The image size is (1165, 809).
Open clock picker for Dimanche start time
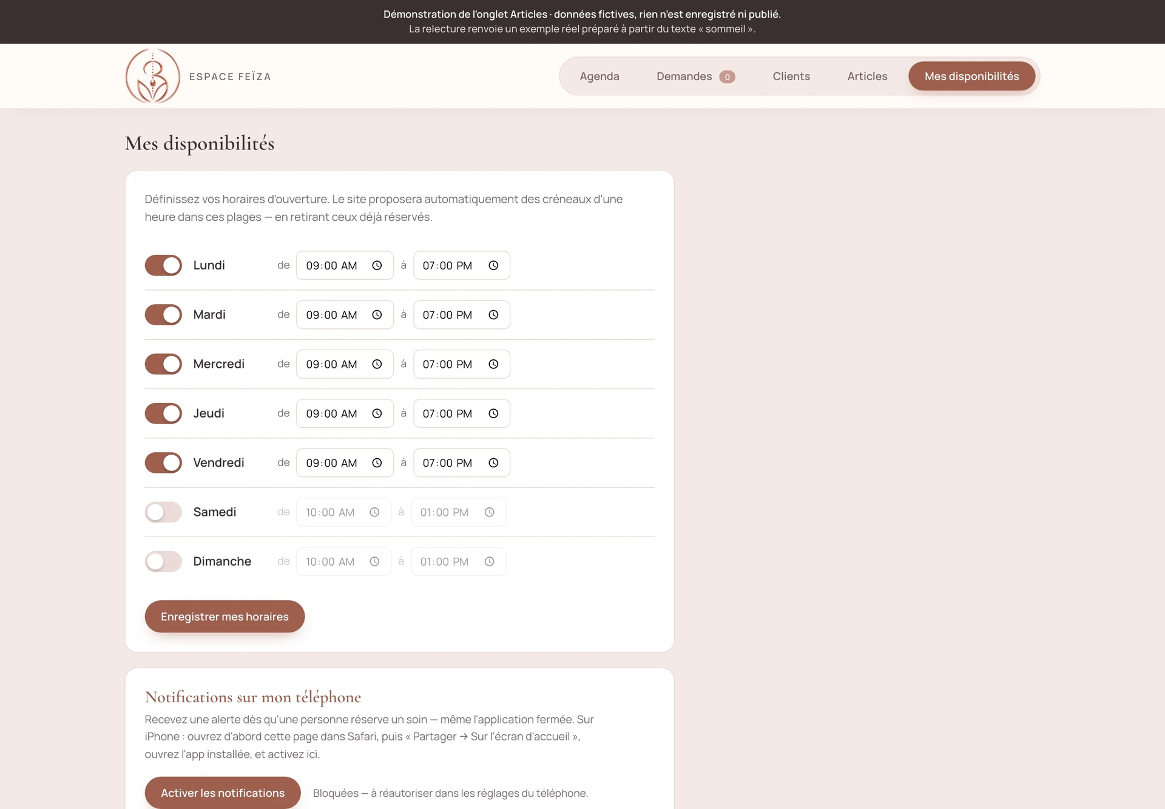point(374,561)
